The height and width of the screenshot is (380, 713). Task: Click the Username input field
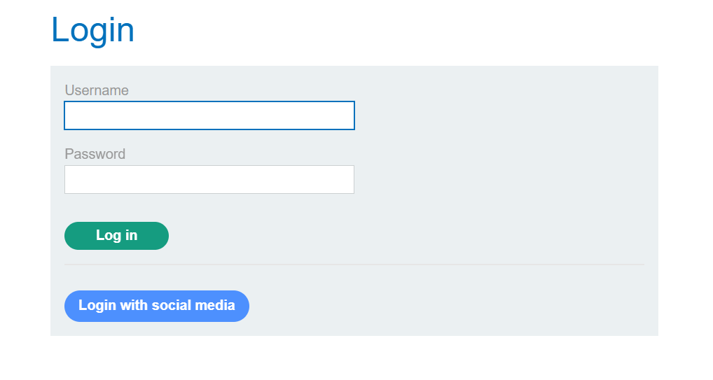tap(209, 115)
